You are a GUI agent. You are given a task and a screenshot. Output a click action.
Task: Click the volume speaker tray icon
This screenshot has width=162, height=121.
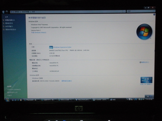[143, 99]
